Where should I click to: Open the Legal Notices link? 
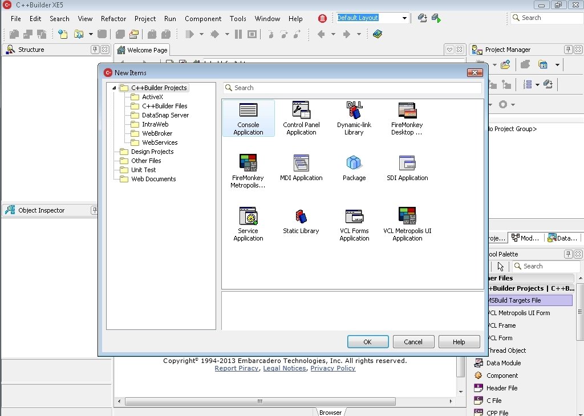tap(285, 368)
